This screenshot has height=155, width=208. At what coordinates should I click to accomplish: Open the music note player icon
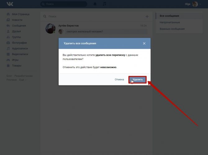tap(104, 4)
